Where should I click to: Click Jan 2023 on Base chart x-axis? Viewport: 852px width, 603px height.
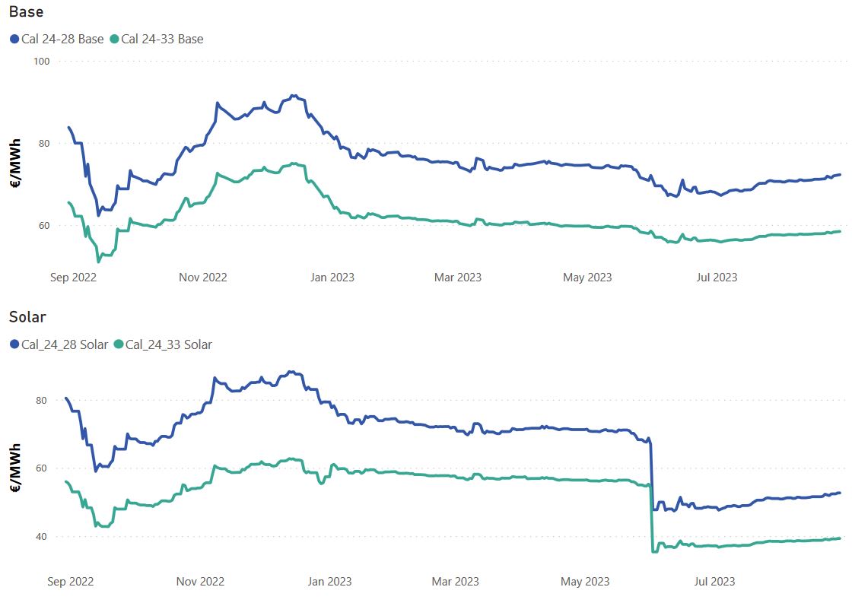pos(330,278)
